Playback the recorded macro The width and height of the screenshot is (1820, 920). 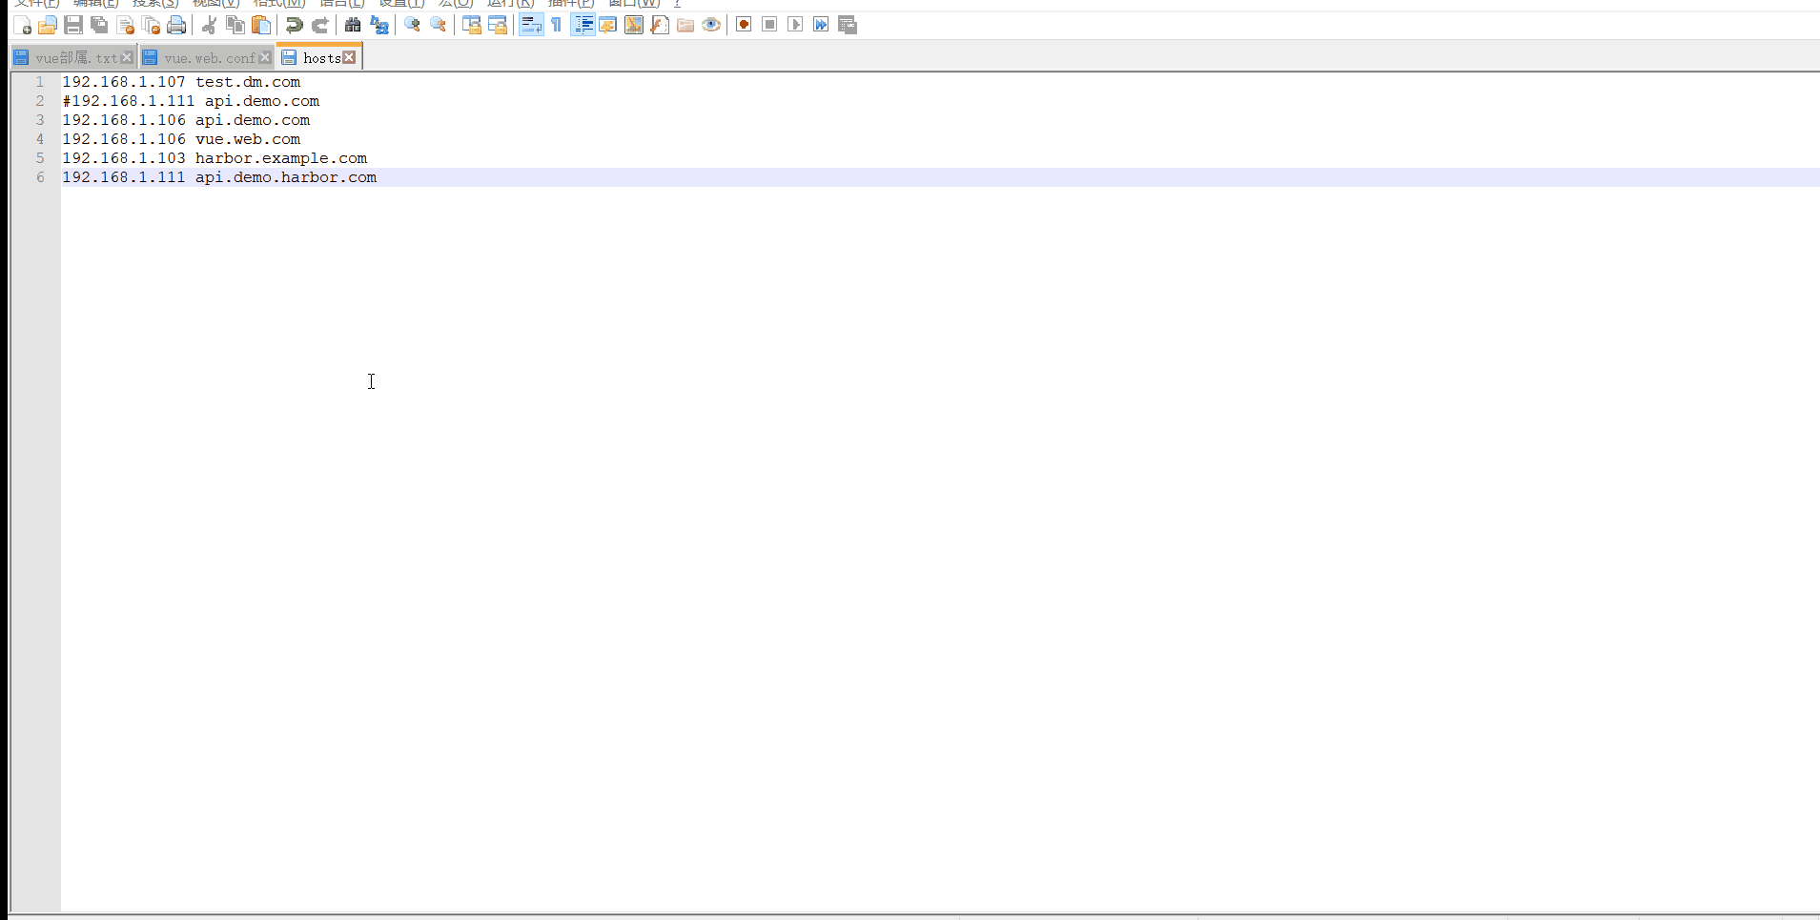coord(795,25)
